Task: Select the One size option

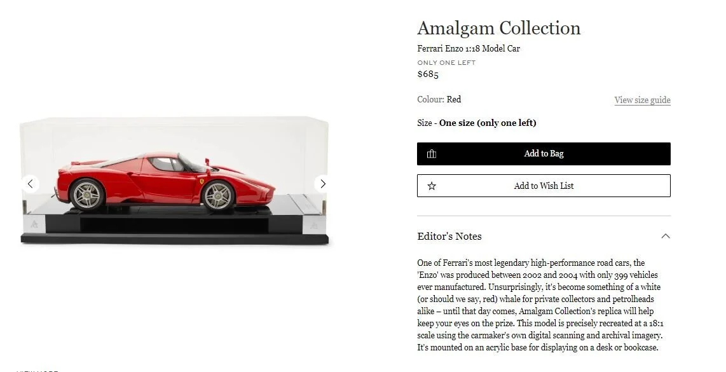Action: coord(488,123)
